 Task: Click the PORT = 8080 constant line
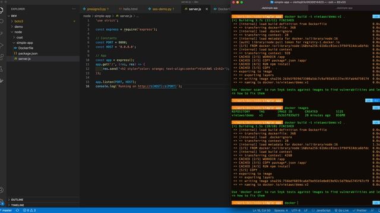click(111, 43)
